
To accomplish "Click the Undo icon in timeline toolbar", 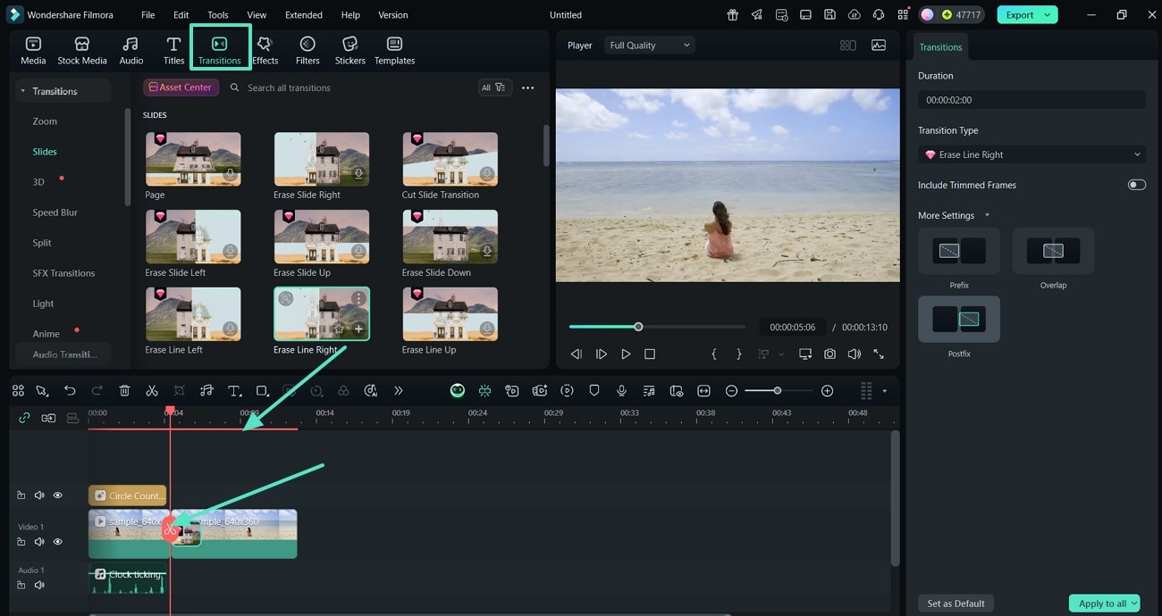I will click(70, 391).
